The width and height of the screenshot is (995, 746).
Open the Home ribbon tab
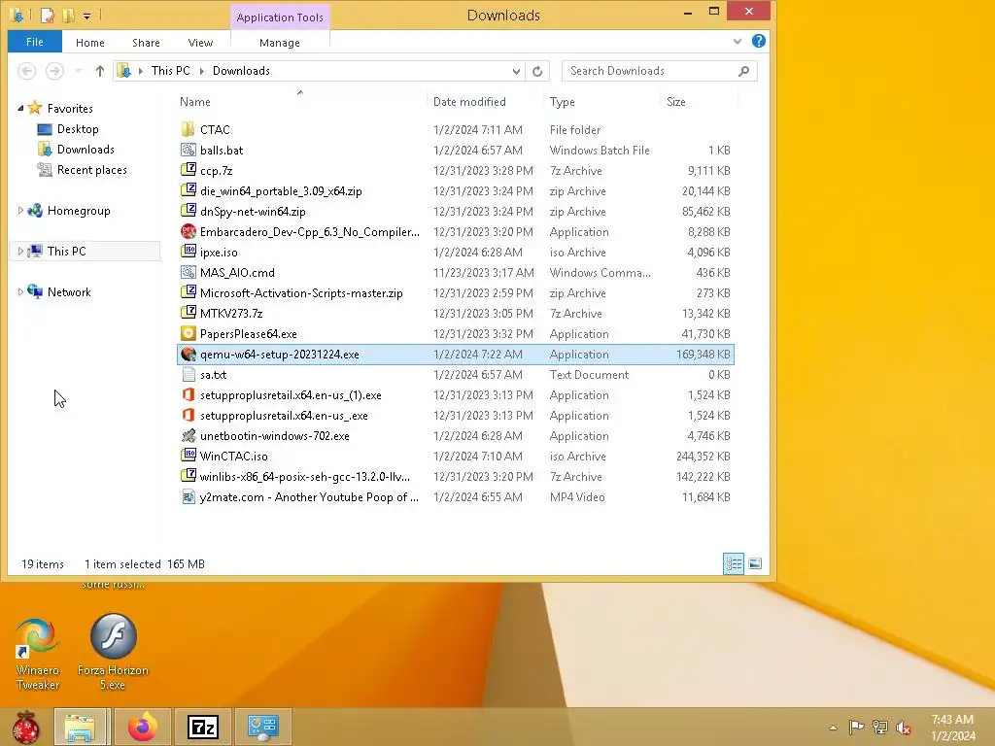click(x=90, y=43)
